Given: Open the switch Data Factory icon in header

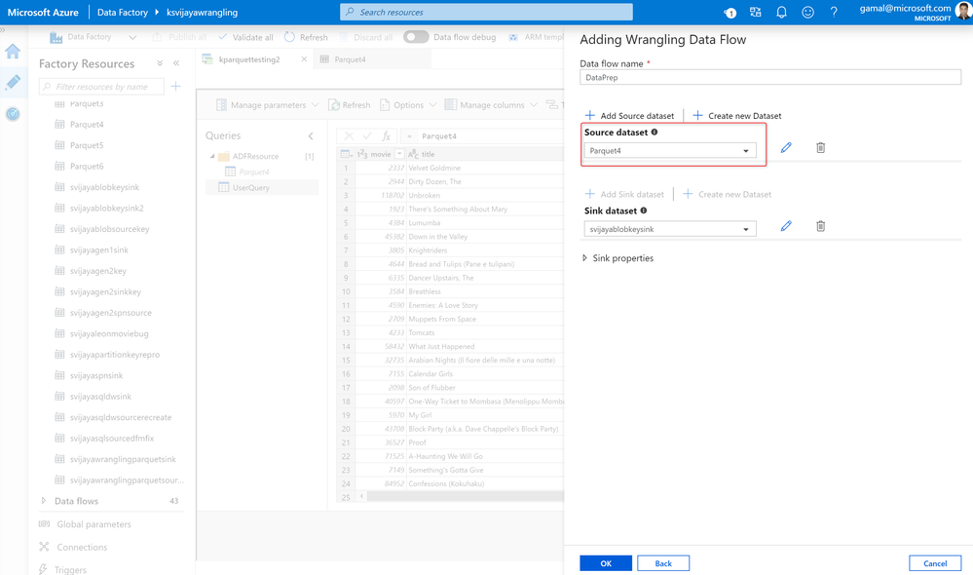Looking at the screenshot, I should point(755,12).
